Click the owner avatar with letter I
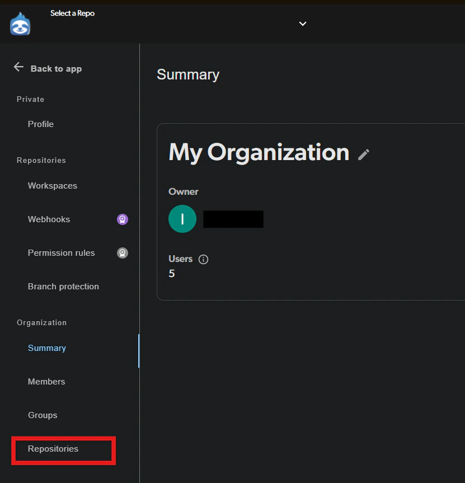This screenshot has height=483, width=465. (x=182, y=219)
